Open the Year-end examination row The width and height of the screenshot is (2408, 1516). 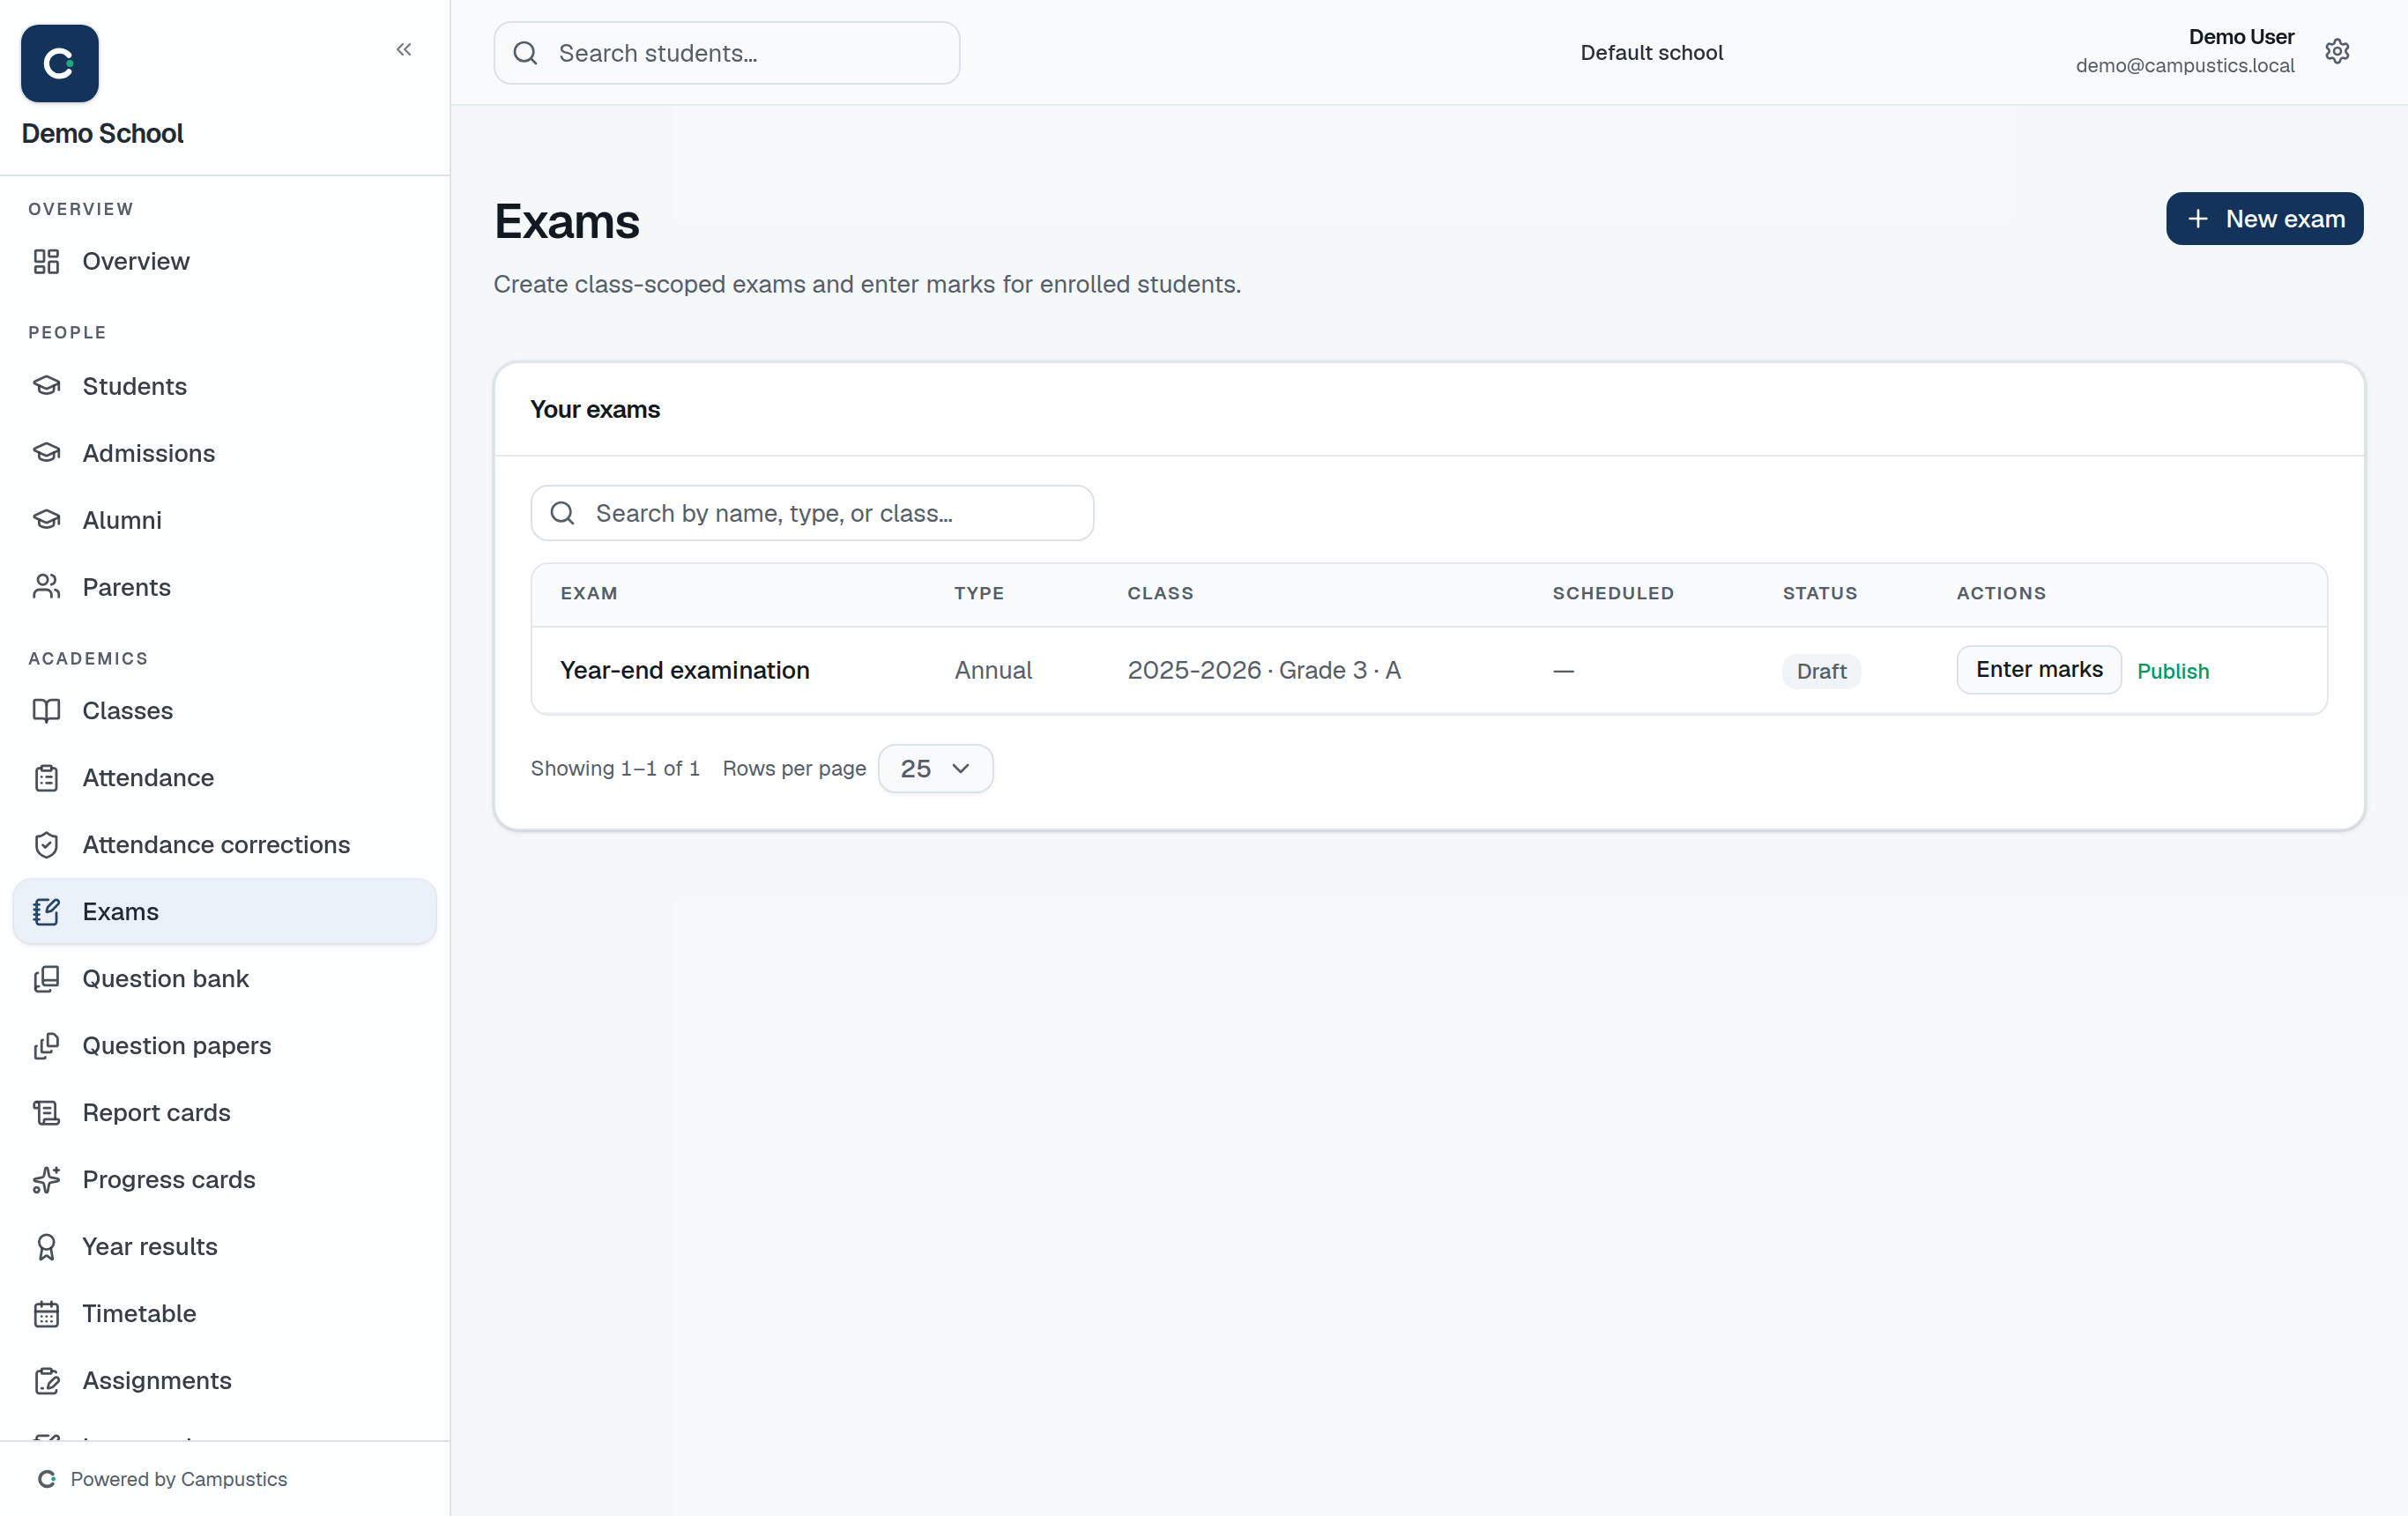(1428, 670)
